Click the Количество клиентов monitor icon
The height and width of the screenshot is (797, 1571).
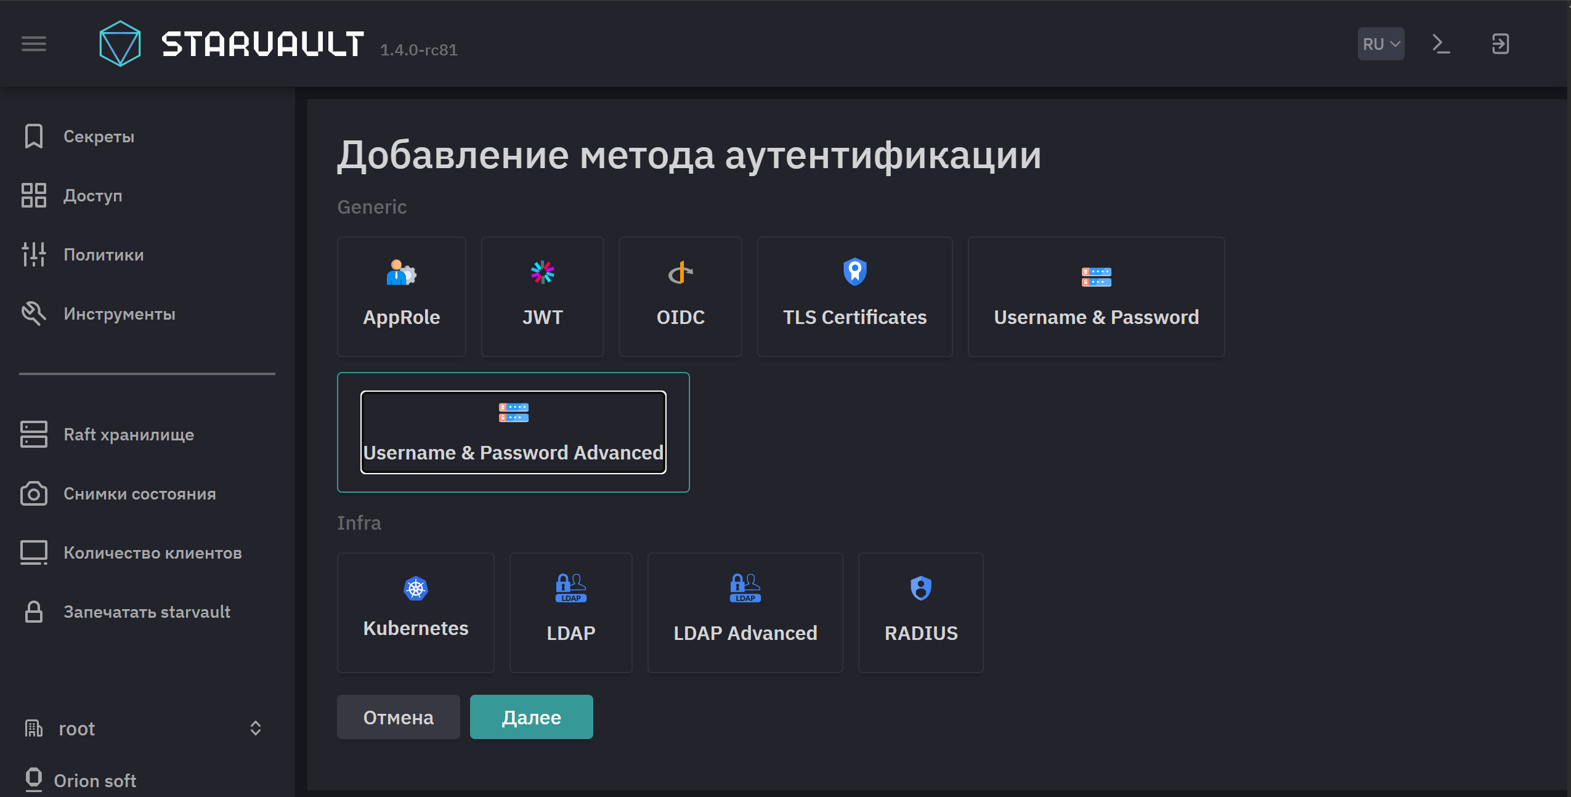click(x=34, y=552)
